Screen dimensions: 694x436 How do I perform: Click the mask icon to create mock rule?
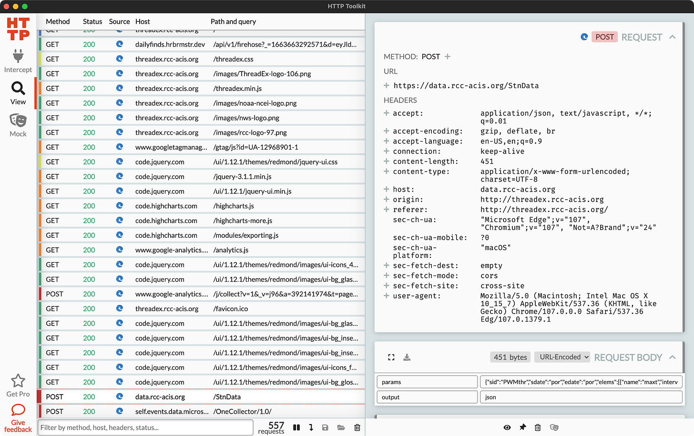point(554,427)
